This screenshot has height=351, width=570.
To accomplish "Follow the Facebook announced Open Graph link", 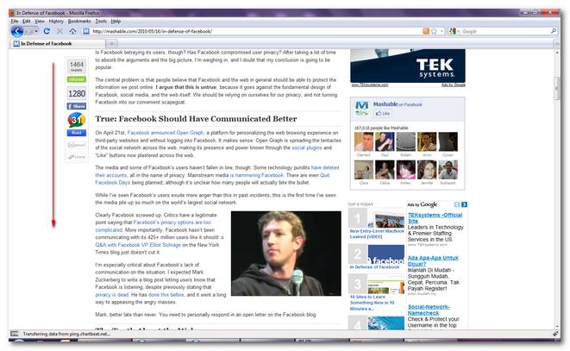I will 166,133.
